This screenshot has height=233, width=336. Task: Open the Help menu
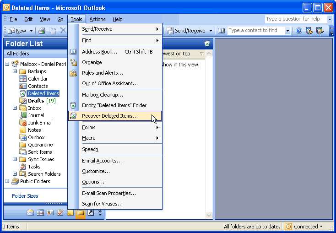(118, 19)
